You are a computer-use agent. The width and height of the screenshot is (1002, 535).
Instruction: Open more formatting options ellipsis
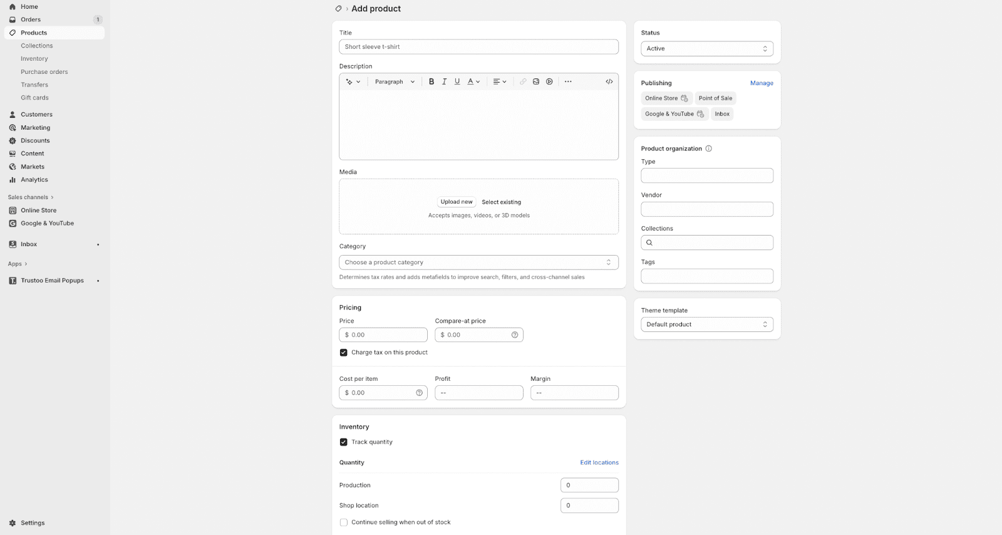(x=568, y=81)
